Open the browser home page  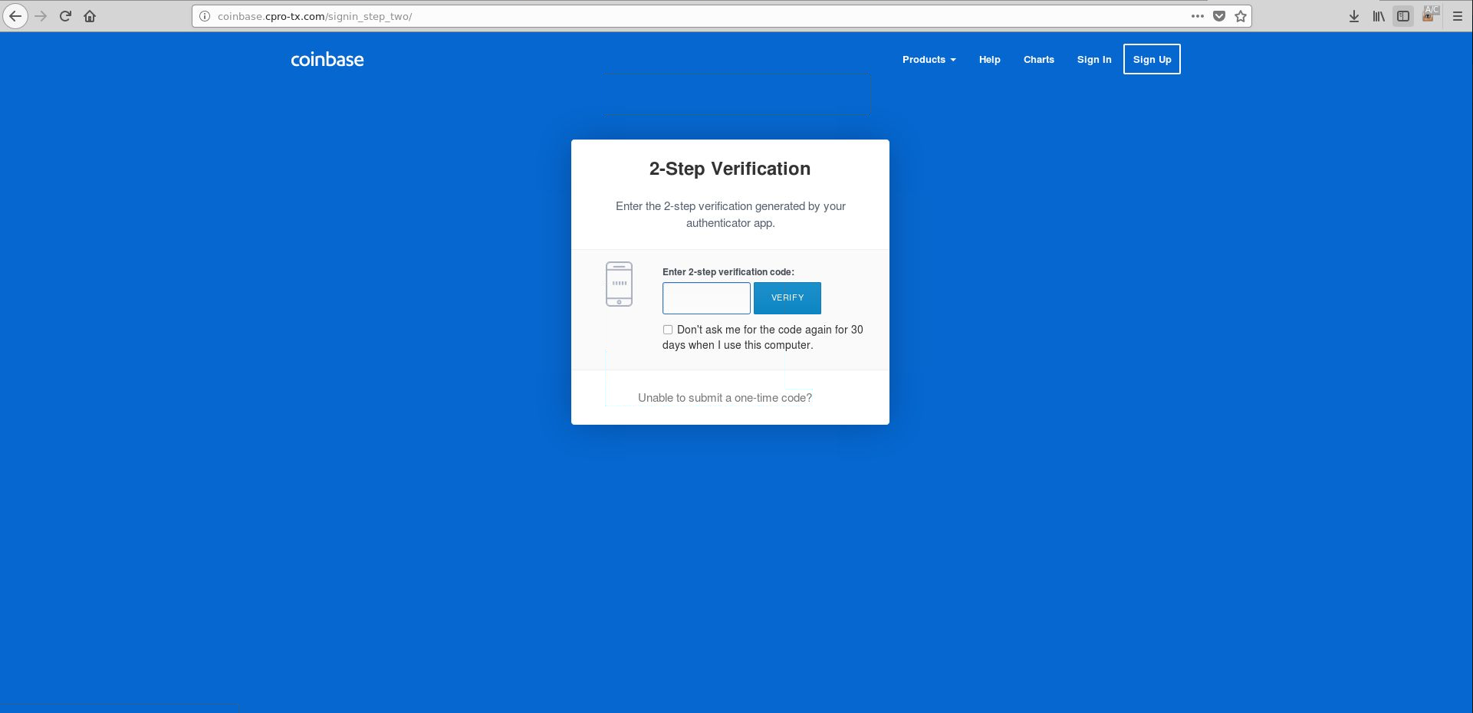pos(90,16)
